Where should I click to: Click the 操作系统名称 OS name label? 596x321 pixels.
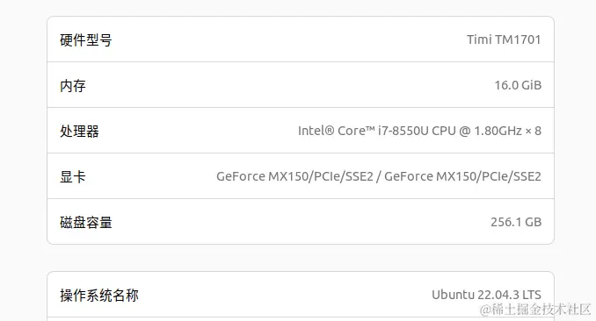click(99, 296)
